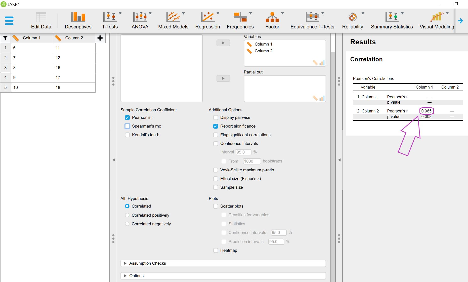Open the Regression module
Image resolution: width=468 pixels, height=282 pixels.
tap(207, 21)
